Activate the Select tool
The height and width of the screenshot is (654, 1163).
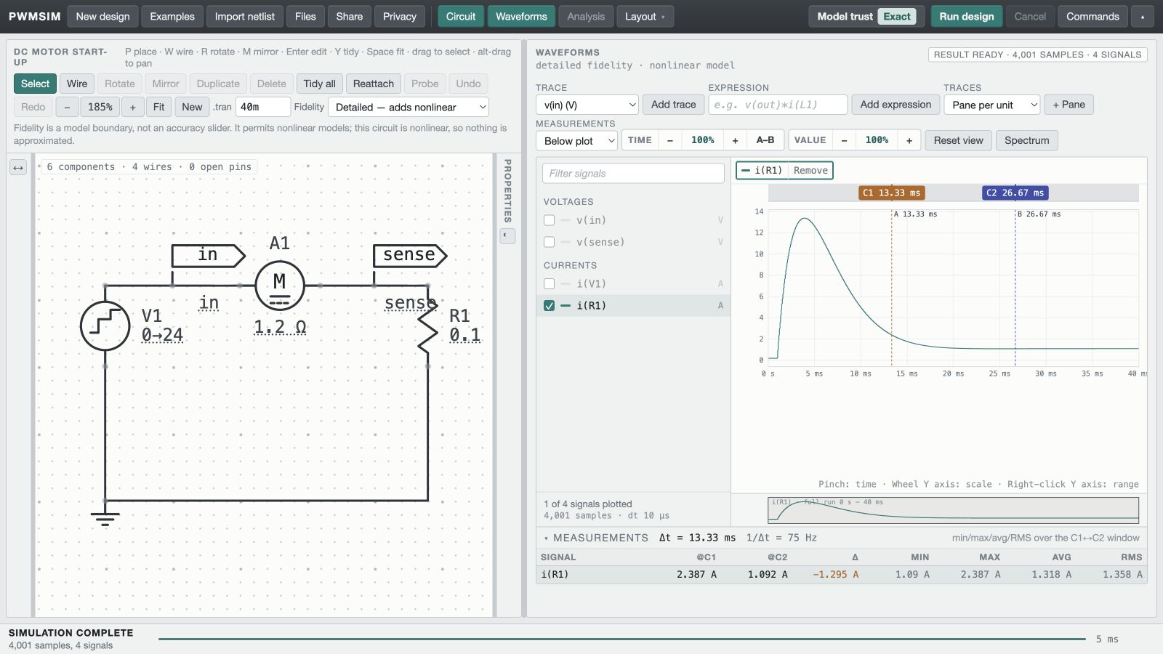click(x=35, y=84)
